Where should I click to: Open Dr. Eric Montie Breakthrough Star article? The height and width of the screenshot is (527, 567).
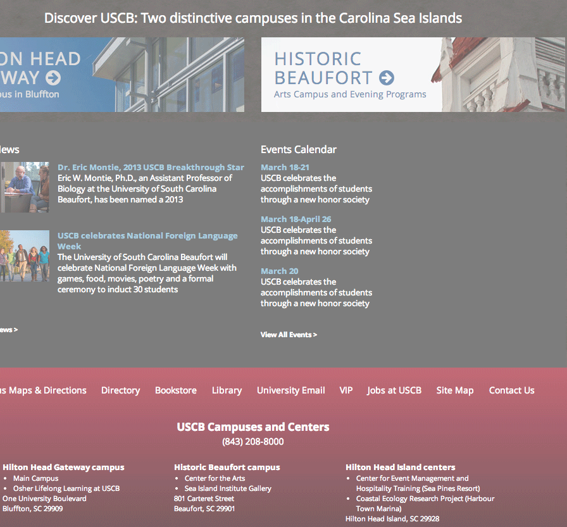click(151, 168)
